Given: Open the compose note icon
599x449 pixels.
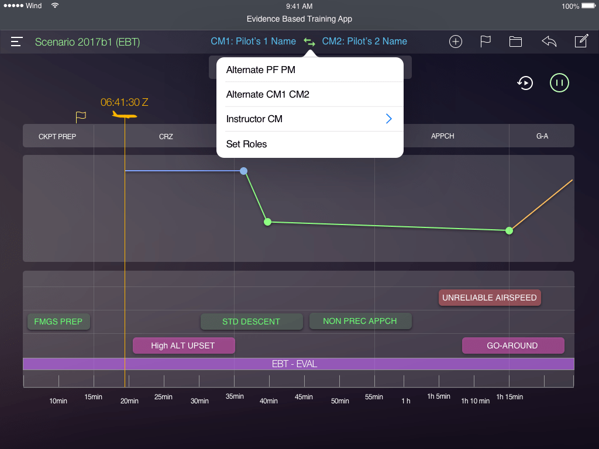Looking at the screenshot, I should coord(581,41).
